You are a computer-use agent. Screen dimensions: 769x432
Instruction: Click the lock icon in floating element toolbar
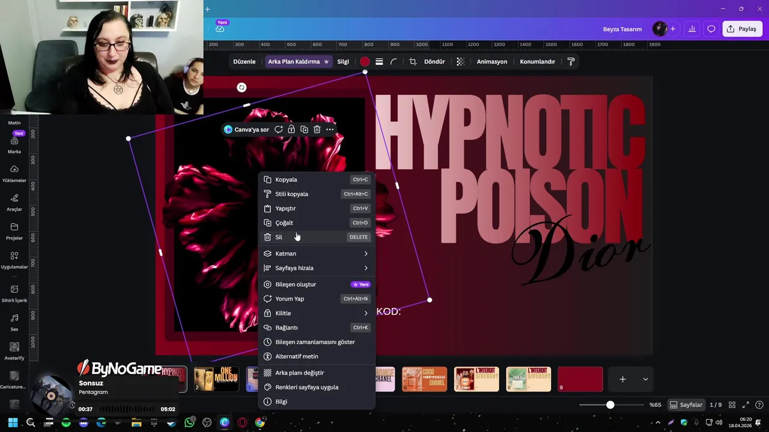coord(291,130)
